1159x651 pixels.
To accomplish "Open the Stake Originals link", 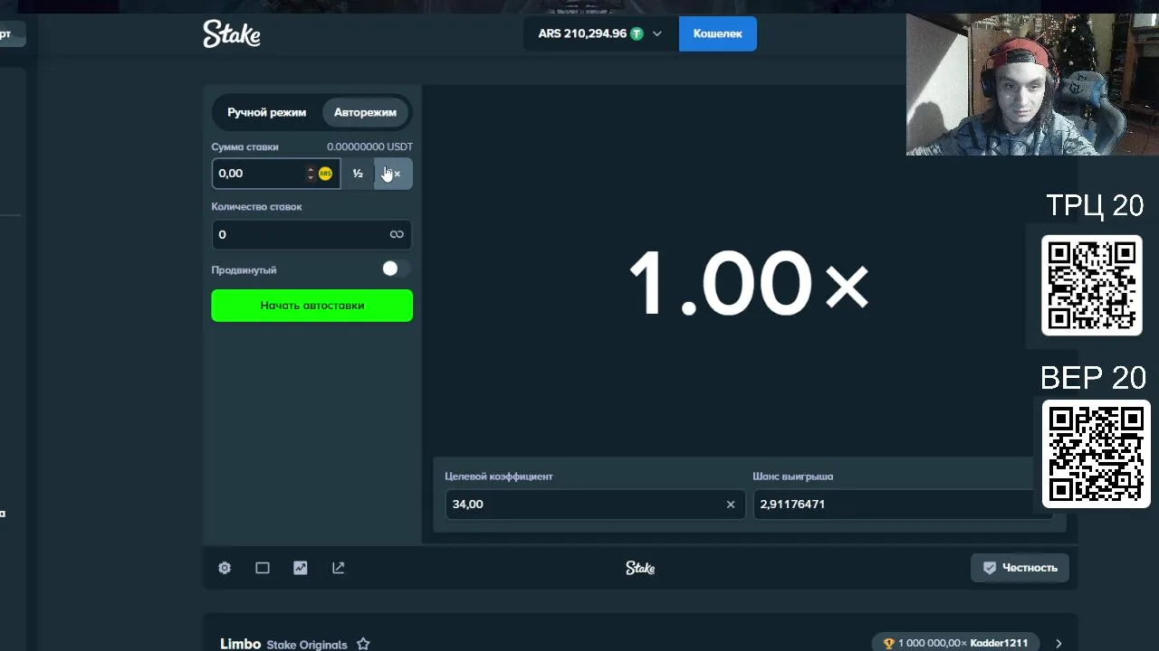I will [307, 645].
